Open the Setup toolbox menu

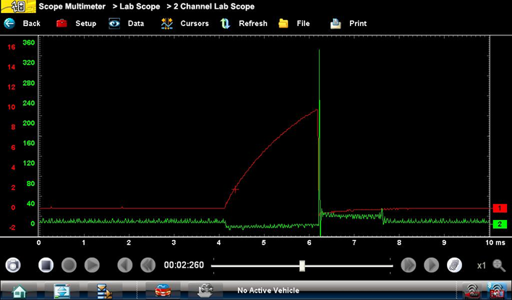click(x=76, y=23)
